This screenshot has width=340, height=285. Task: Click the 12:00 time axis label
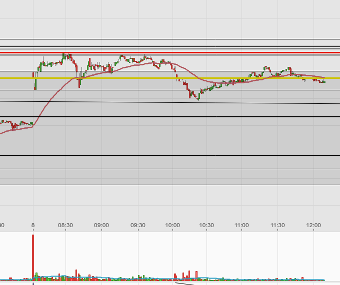[x=313, y=225]
